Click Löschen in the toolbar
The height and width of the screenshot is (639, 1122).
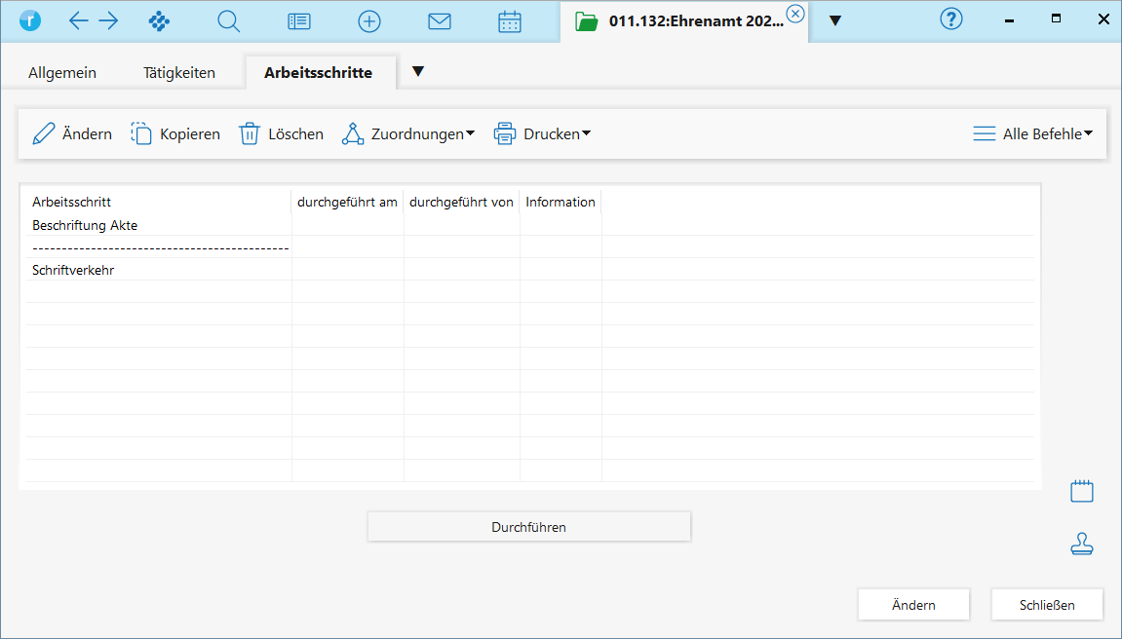282,134
